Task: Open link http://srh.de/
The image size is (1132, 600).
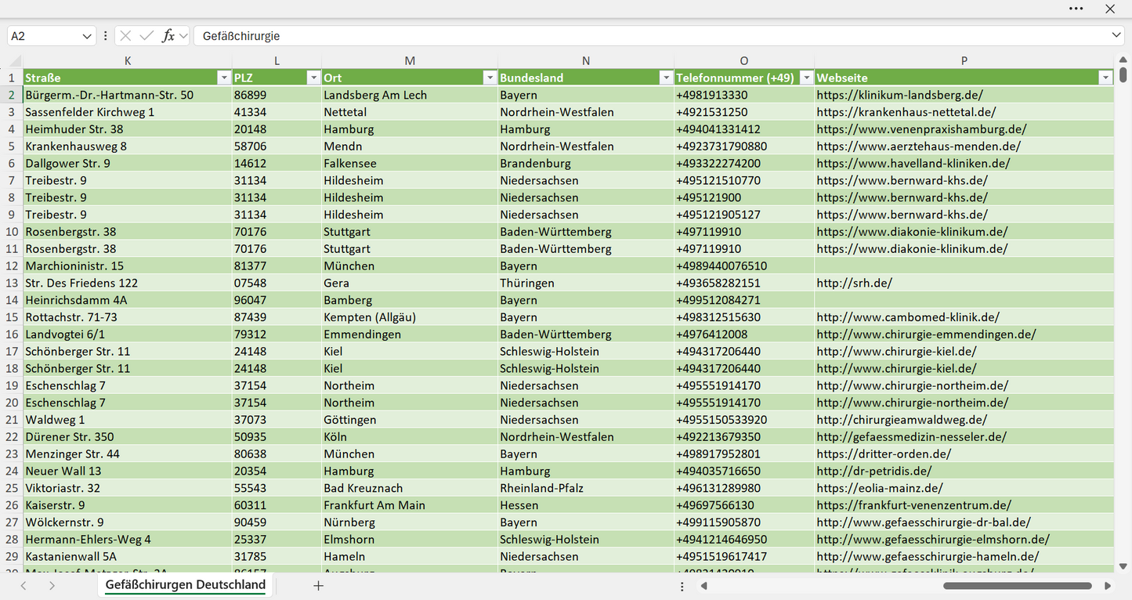Action: pyautogui.click(x=854, y=283)
